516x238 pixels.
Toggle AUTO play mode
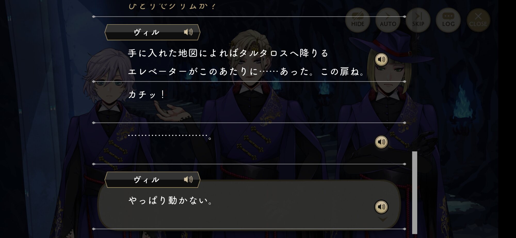pos(388,20)
